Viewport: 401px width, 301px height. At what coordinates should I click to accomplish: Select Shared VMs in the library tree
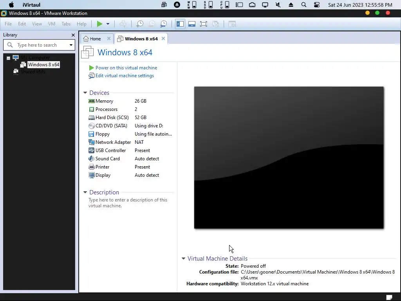click(33, 72)
